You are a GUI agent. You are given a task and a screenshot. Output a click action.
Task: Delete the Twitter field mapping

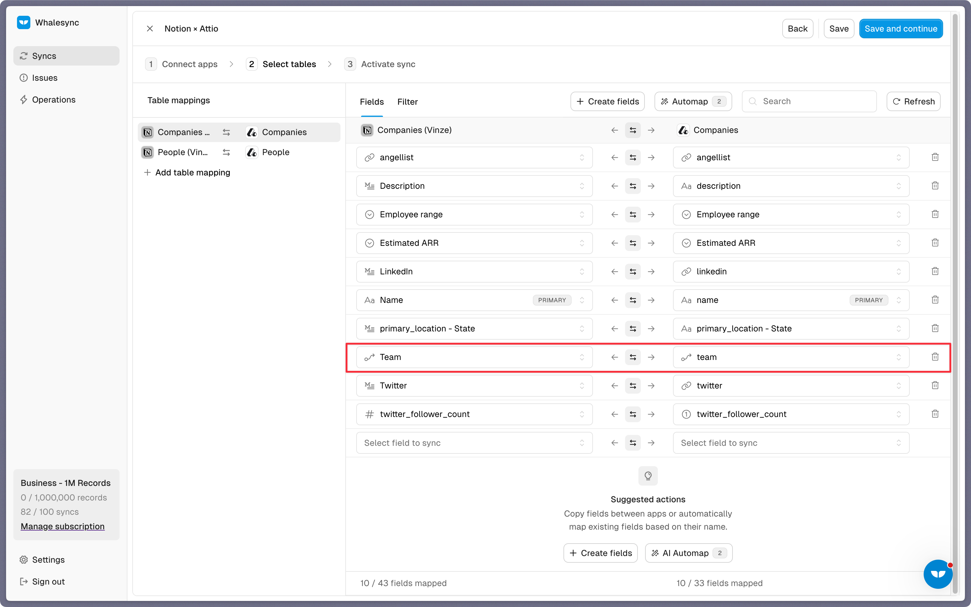935,385
